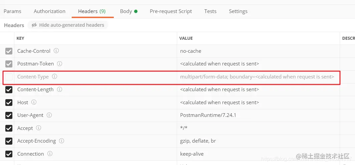The image size is (355, 165).
Task: Click info icon next to Content-Type
Action: point(55,76)
